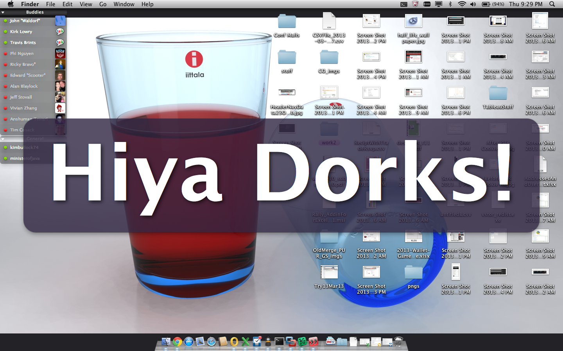Image resolution: width=563 pixels, height=351 pixels.
Task: Open the Help menu
Action: point(147,4)
